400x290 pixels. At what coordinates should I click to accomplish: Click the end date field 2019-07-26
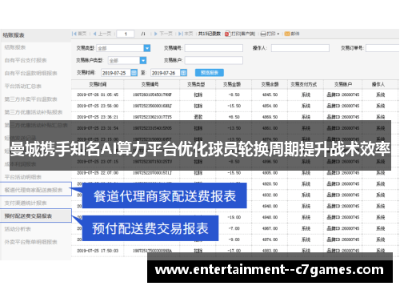[x=166, y=73]
